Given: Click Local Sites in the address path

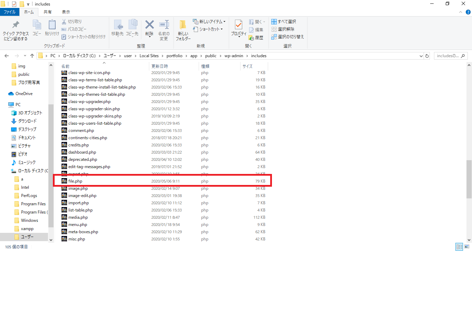Looking at the screenshot, I should pos(149,56).
